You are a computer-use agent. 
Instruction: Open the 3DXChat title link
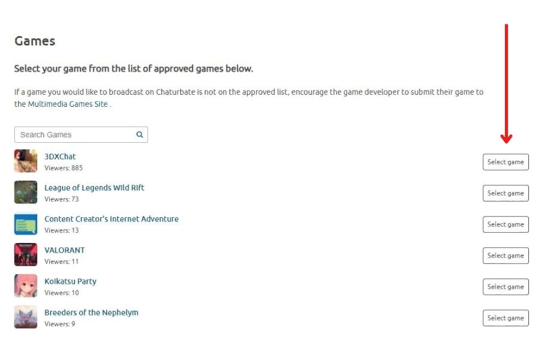pos(60,157)
